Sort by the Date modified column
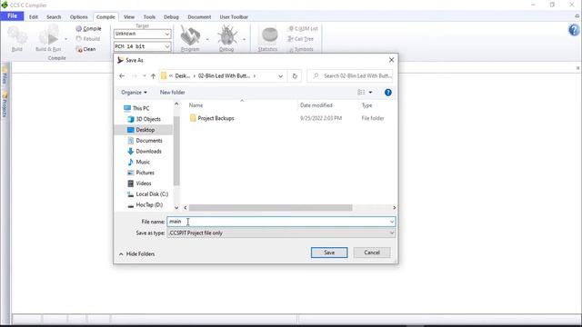The height and width of the screenshot is (327, 582). point(316,105)
